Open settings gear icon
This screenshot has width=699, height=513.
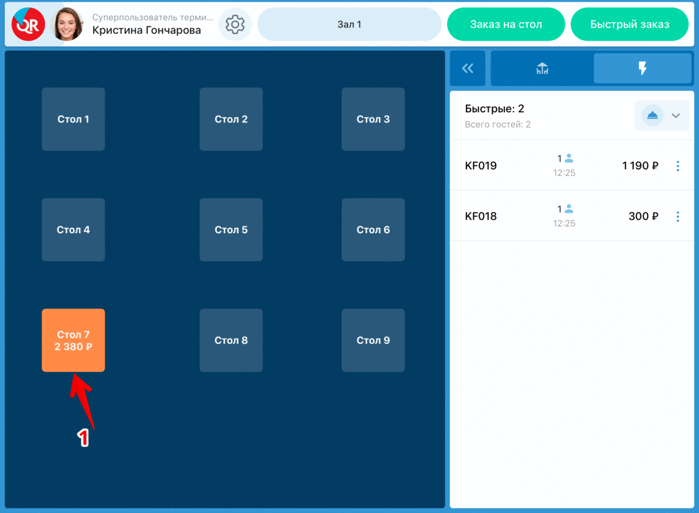[x=235, y=24]
